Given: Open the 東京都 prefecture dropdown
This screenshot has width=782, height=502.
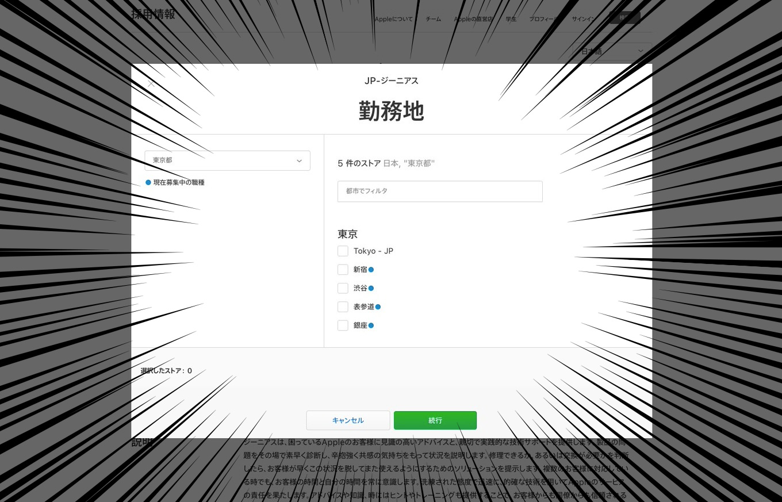Looking at the screenshot, I should coord(227,160).
